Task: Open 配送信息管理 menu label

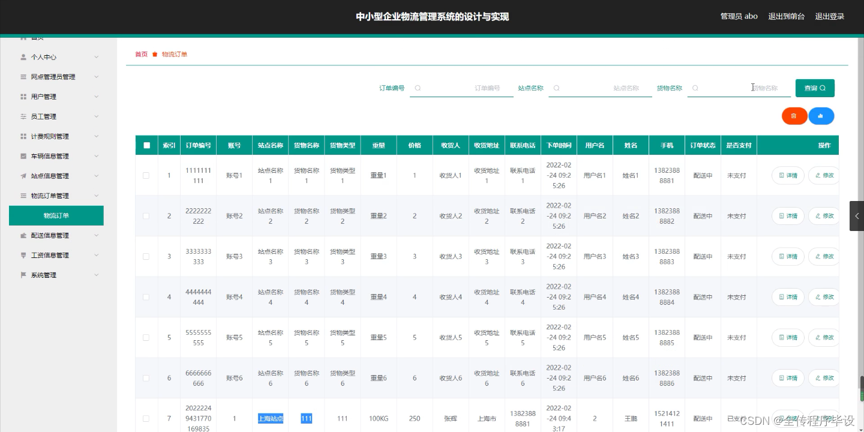Action: [x=50, y=235]
